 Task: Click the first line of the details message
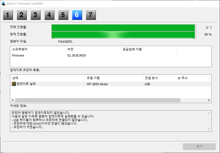click(x=41, y=113)
